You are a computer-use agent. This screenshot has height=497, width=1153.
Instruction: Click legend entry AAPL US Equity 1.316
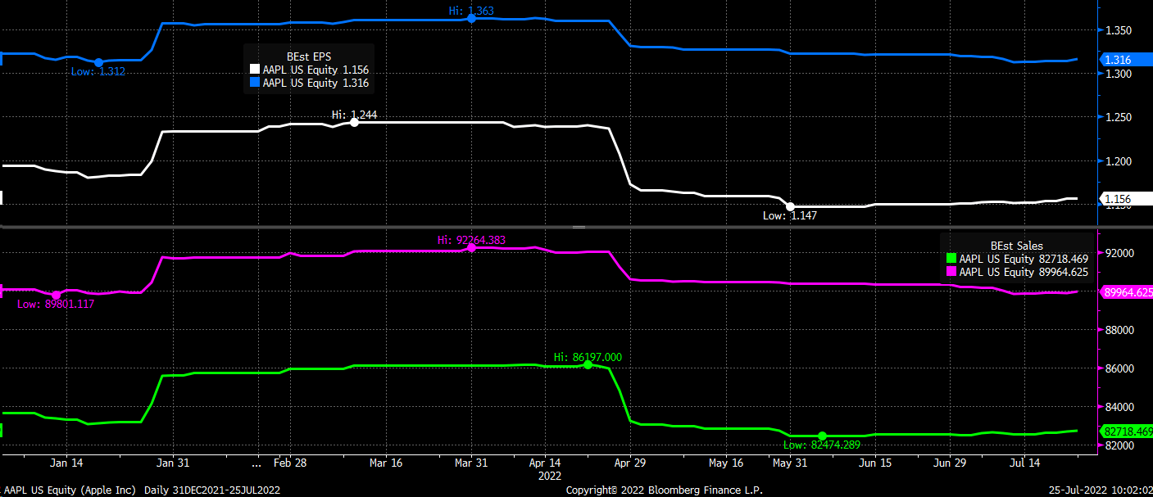(x=310, y=83)
